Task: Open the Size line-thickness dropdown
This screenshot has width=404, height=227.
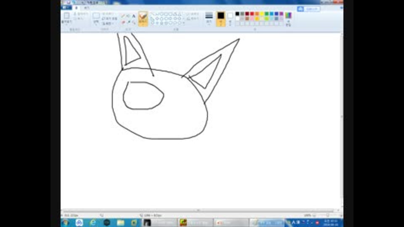Action: (x=209, y=18)
